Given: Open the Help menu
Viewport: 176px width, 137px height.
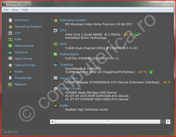Looking at the screenshot, I should [25, 10].
